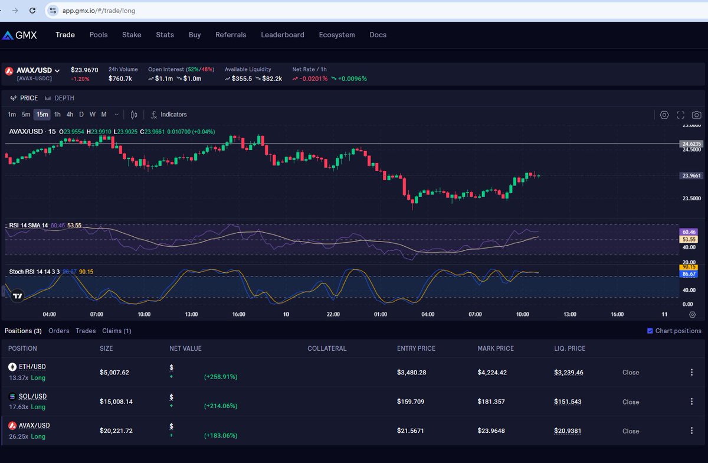Image resolution: width=708 pixels, height=463 pixels.
Task: Expand the more timeframes dropdown arrow
Action: tap(117, 115)
